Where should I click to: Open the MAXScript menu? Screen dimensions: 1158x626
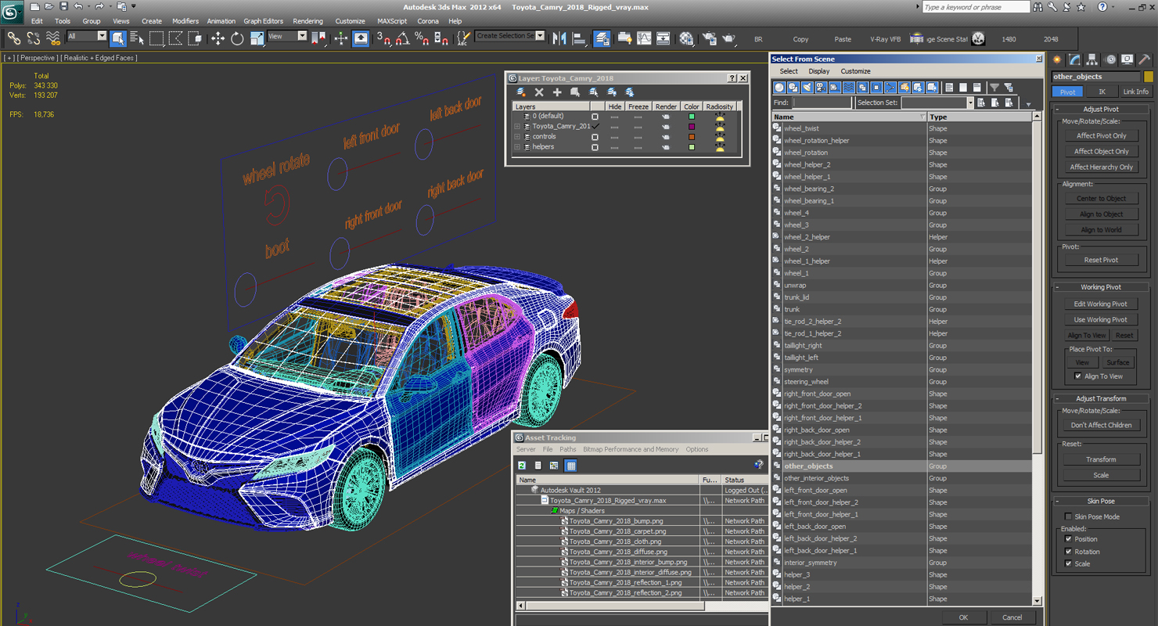[x=392, y=21]
